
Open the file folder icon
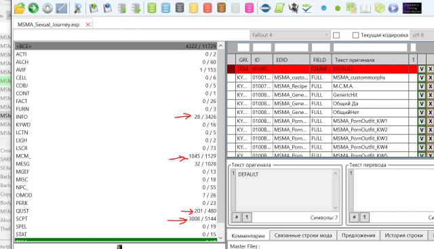tap(20, 8)
